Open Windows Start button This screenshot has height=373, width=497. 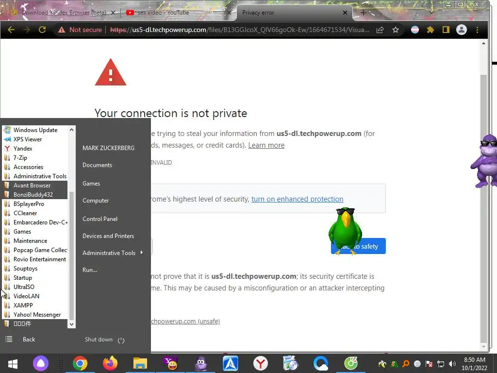[x=13, y=363]
